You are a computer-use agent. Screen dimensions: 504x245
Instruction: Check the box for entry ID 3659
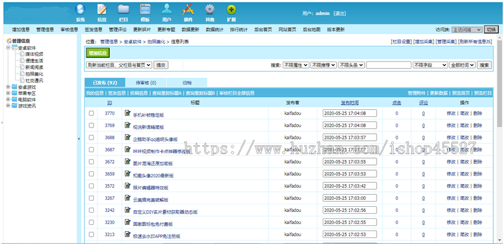tap(91, 174)
